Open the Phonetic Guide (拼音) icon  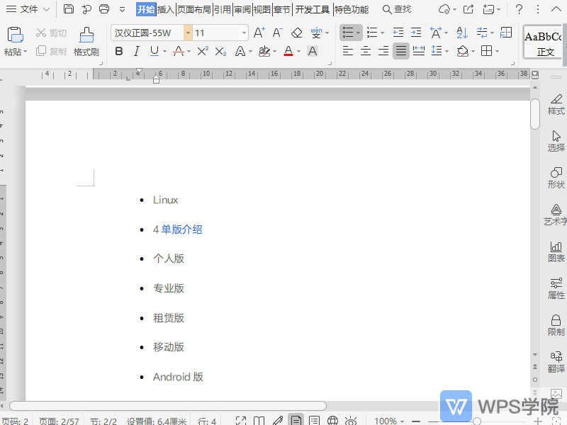pos(317,33)
